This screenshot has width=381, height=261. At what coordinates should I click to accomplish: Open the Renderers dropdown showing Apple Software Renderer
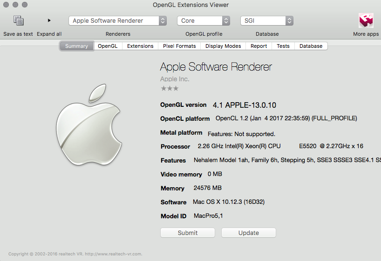point(117,20)
